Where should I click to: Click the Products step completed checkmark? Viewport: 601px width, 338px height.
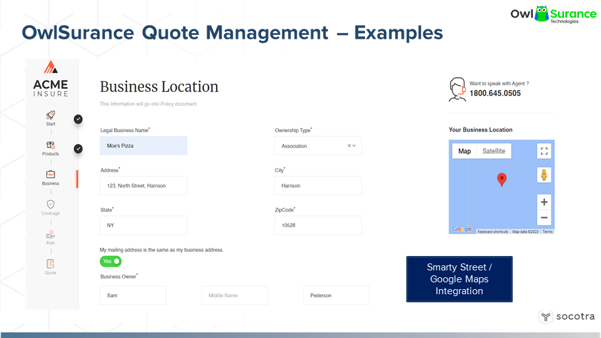78,149
